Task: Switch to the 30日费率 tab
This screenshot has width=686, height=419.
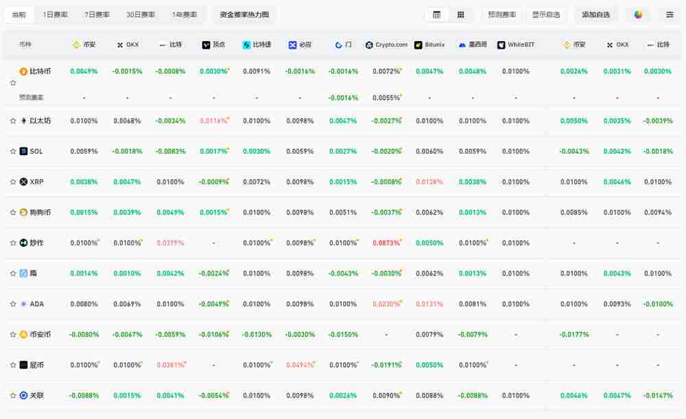Action: (x=141, y=14)
